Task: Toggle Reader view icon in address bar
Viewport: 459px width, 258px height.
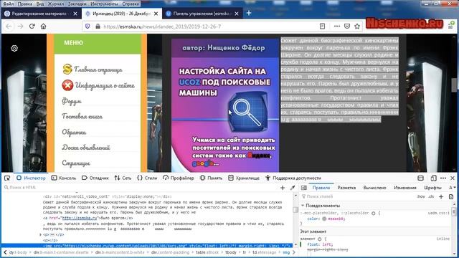Action: coord(322,27)
